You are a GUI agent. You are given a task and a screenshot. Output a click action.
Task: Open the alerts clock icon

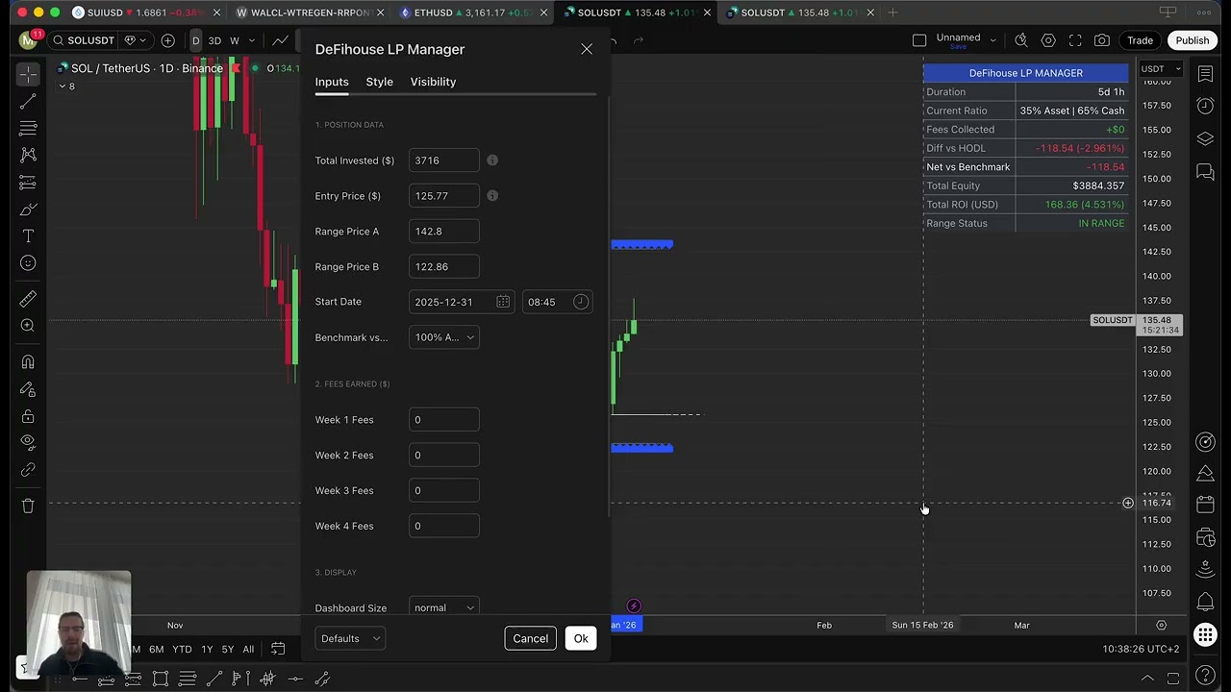1205,106
